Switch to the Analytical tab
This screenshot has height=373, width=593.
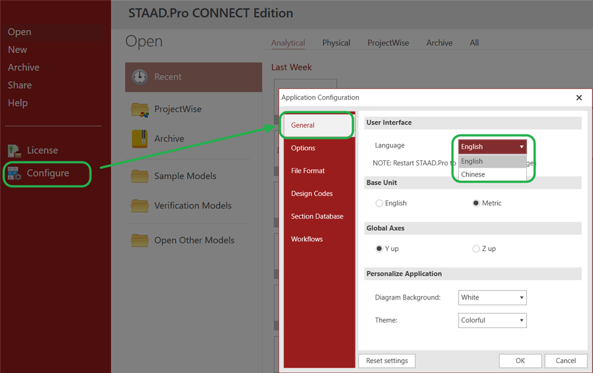click(x=288, y=43)
